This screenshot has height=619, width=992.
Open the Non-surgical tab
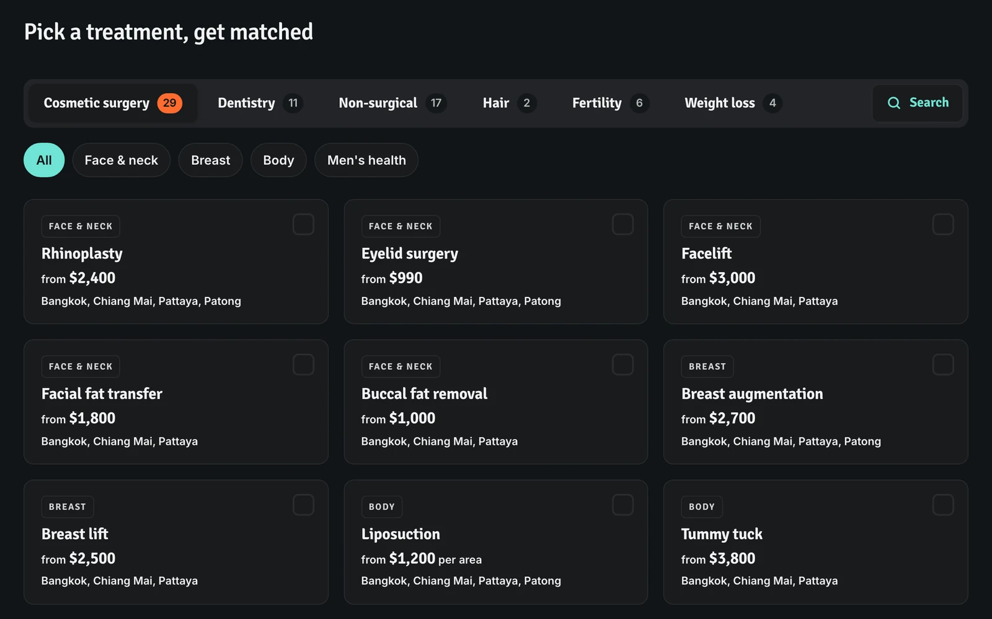(x=392, y=103)
